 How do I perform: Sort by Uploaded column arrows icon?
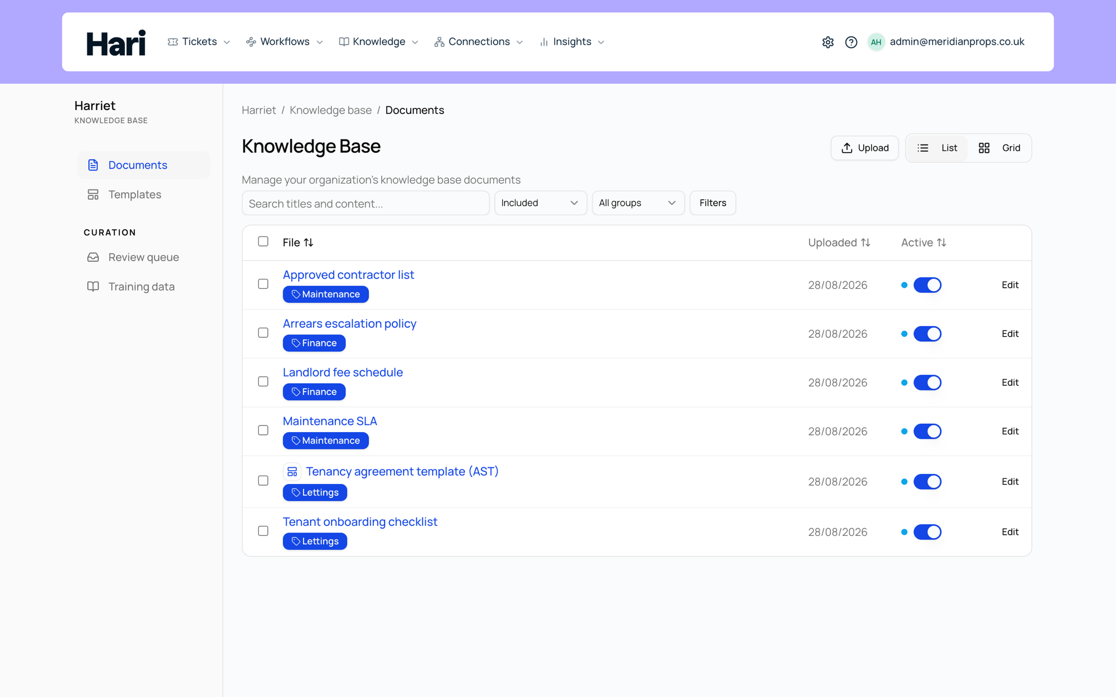point(865,243)
